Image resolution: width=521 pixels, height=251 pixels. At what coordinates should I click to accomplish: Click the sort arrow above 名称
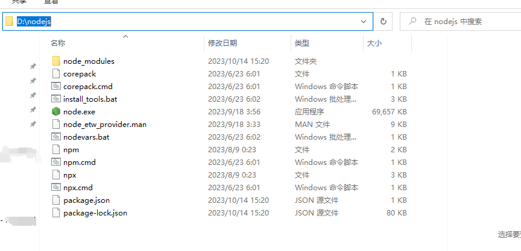point(125,36)
